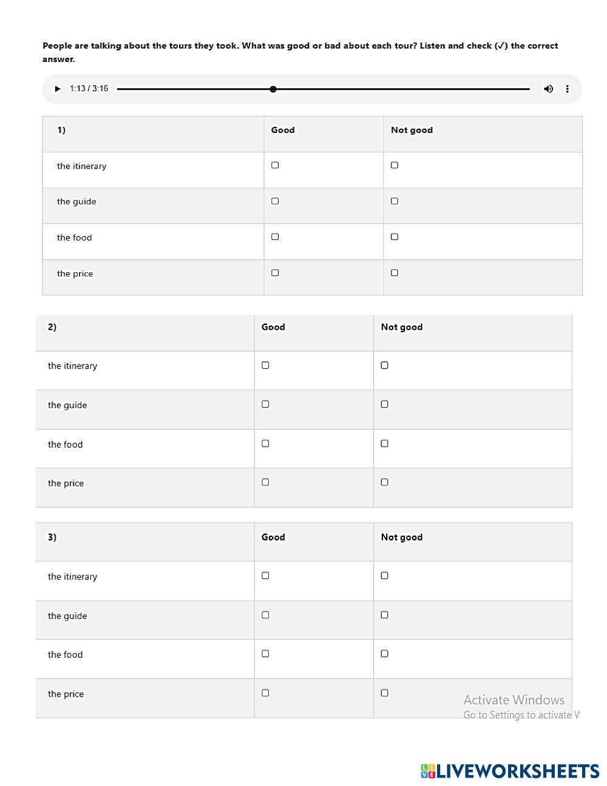Click the Liveworksheets logo
This screenshot has width=607, height=786.
(510, 771)
